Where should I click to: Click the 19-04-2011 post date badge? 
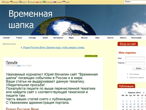point(91,56)
